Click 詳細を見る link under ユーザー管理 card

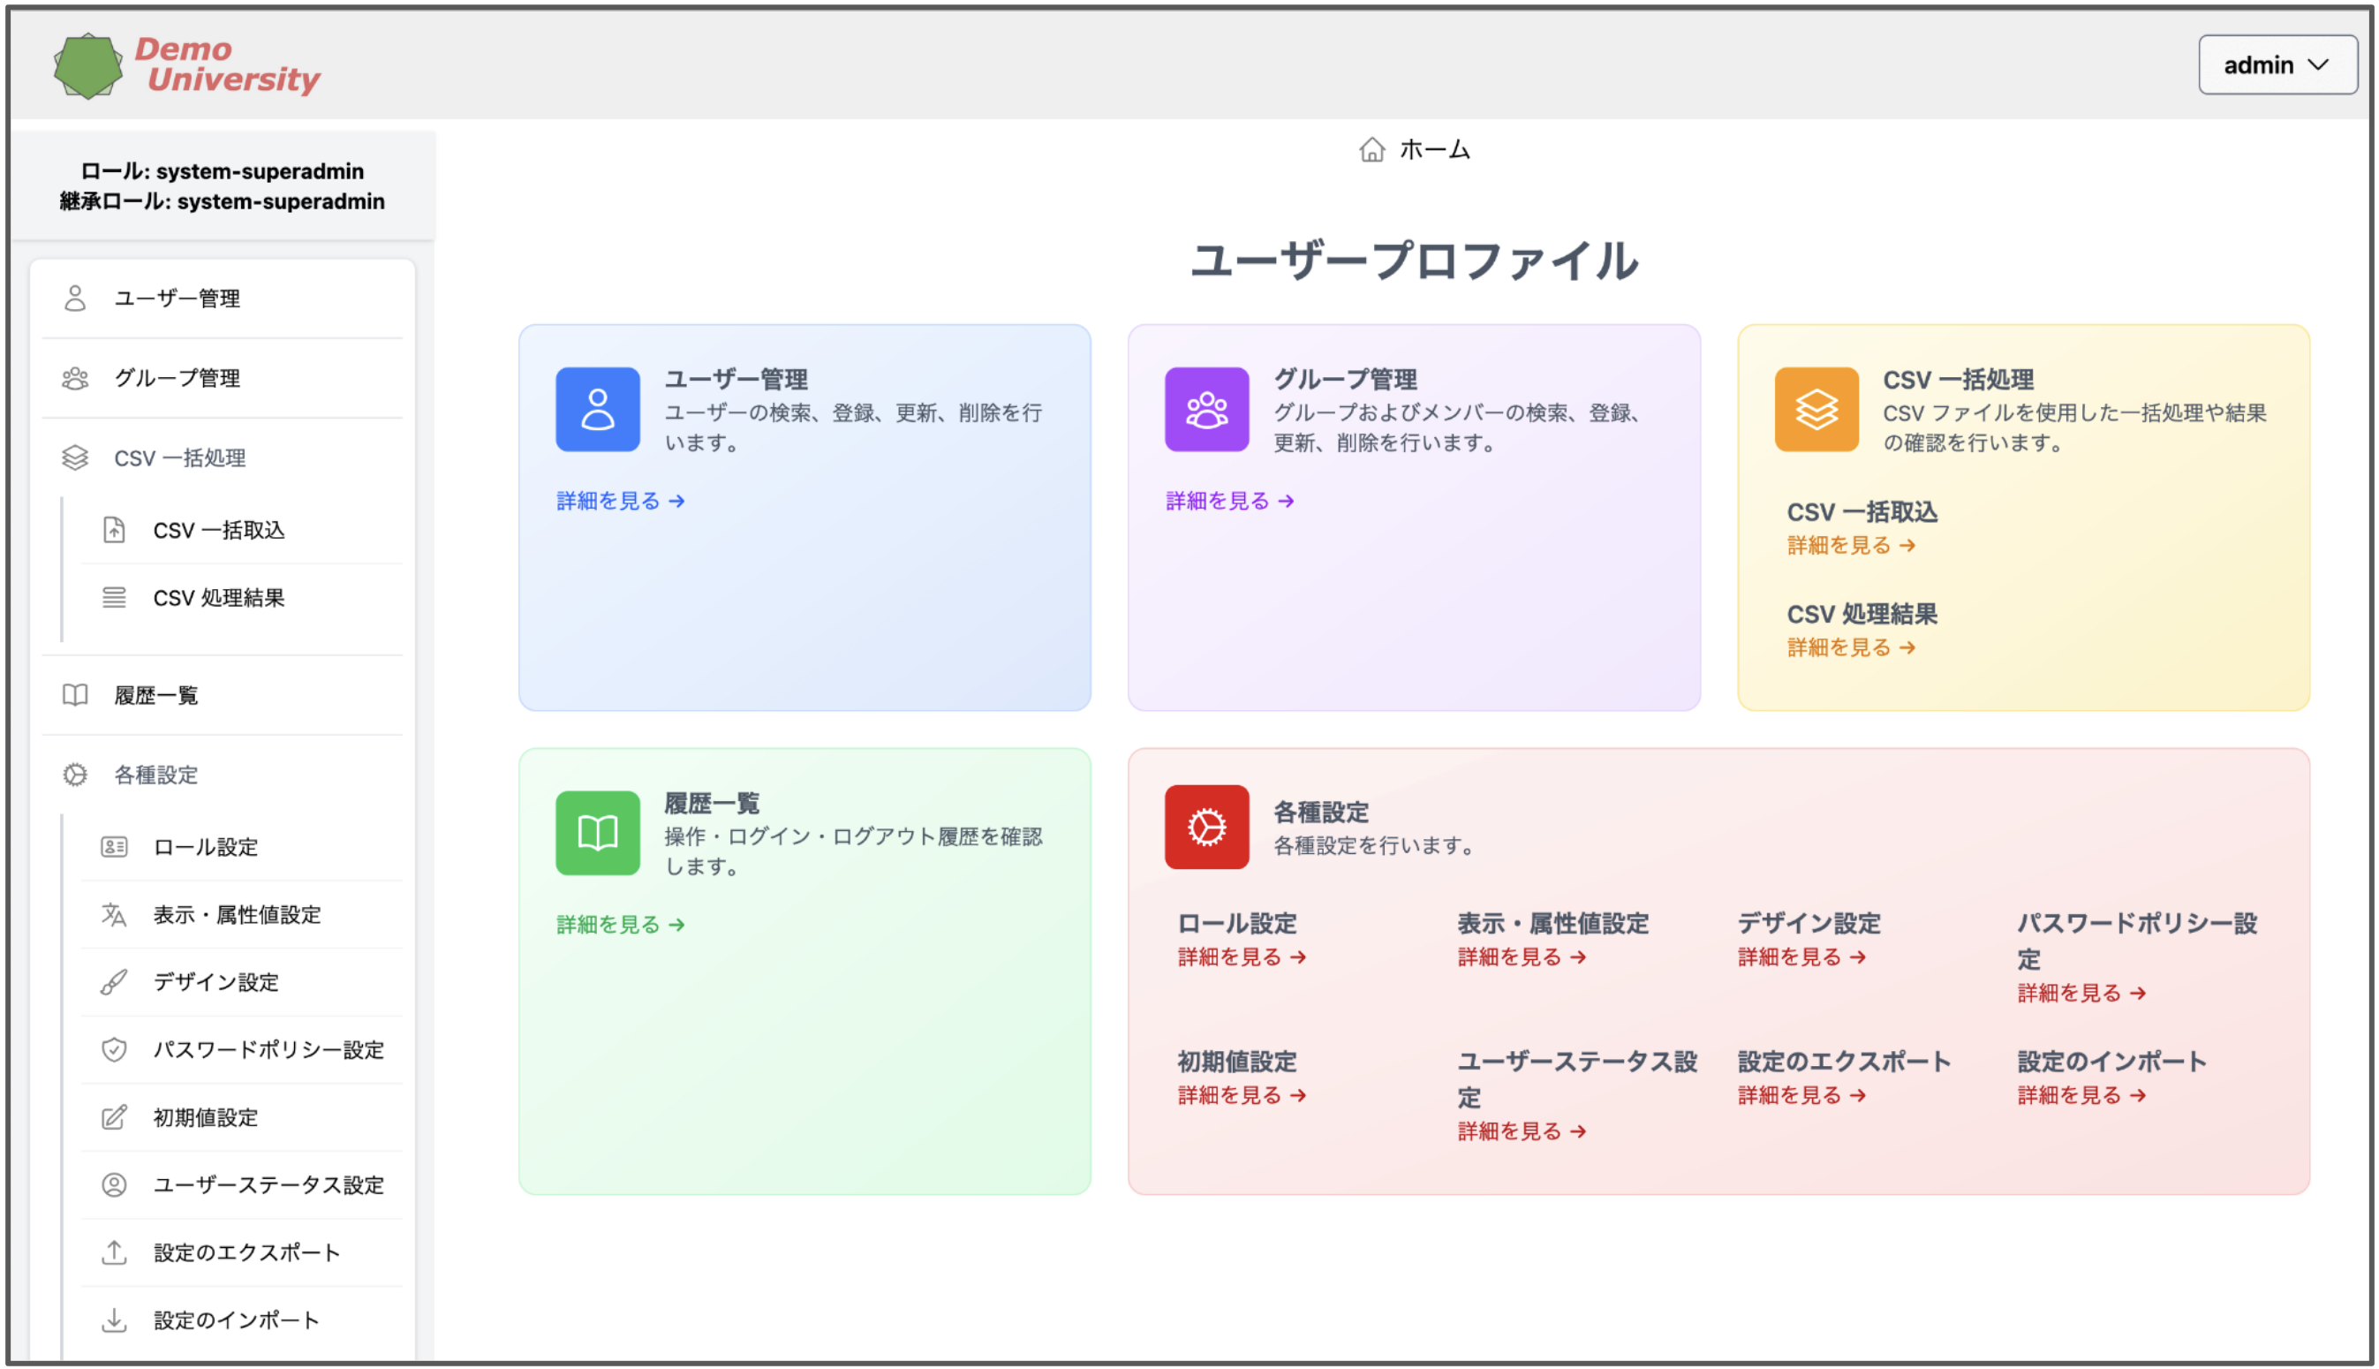coord(619,501)
